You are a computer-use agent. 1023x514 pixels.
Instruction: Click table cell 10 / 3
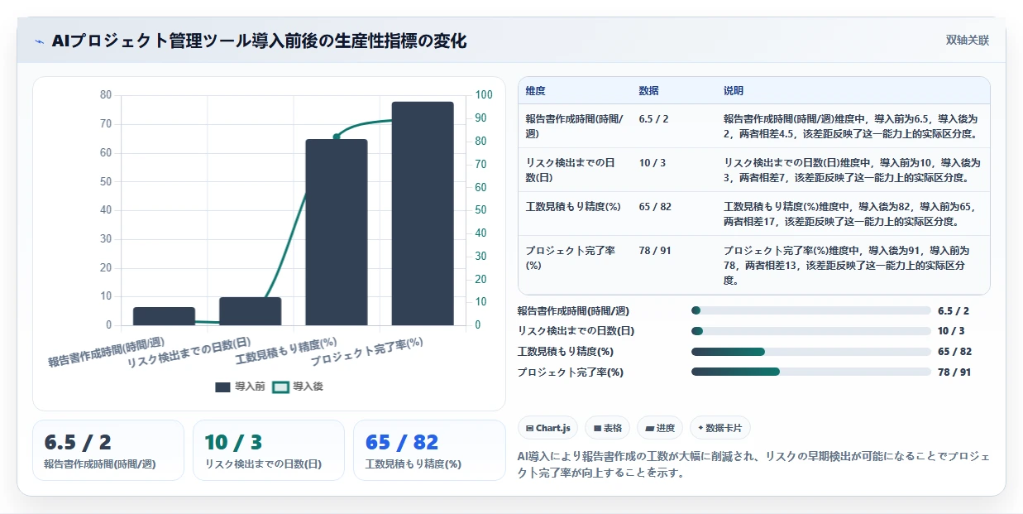click(x=652, y=162)
